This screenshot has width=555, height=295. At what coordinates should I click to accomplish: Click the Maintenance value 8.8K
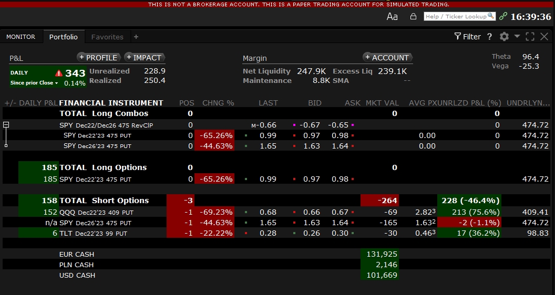[x=322, y=81]
